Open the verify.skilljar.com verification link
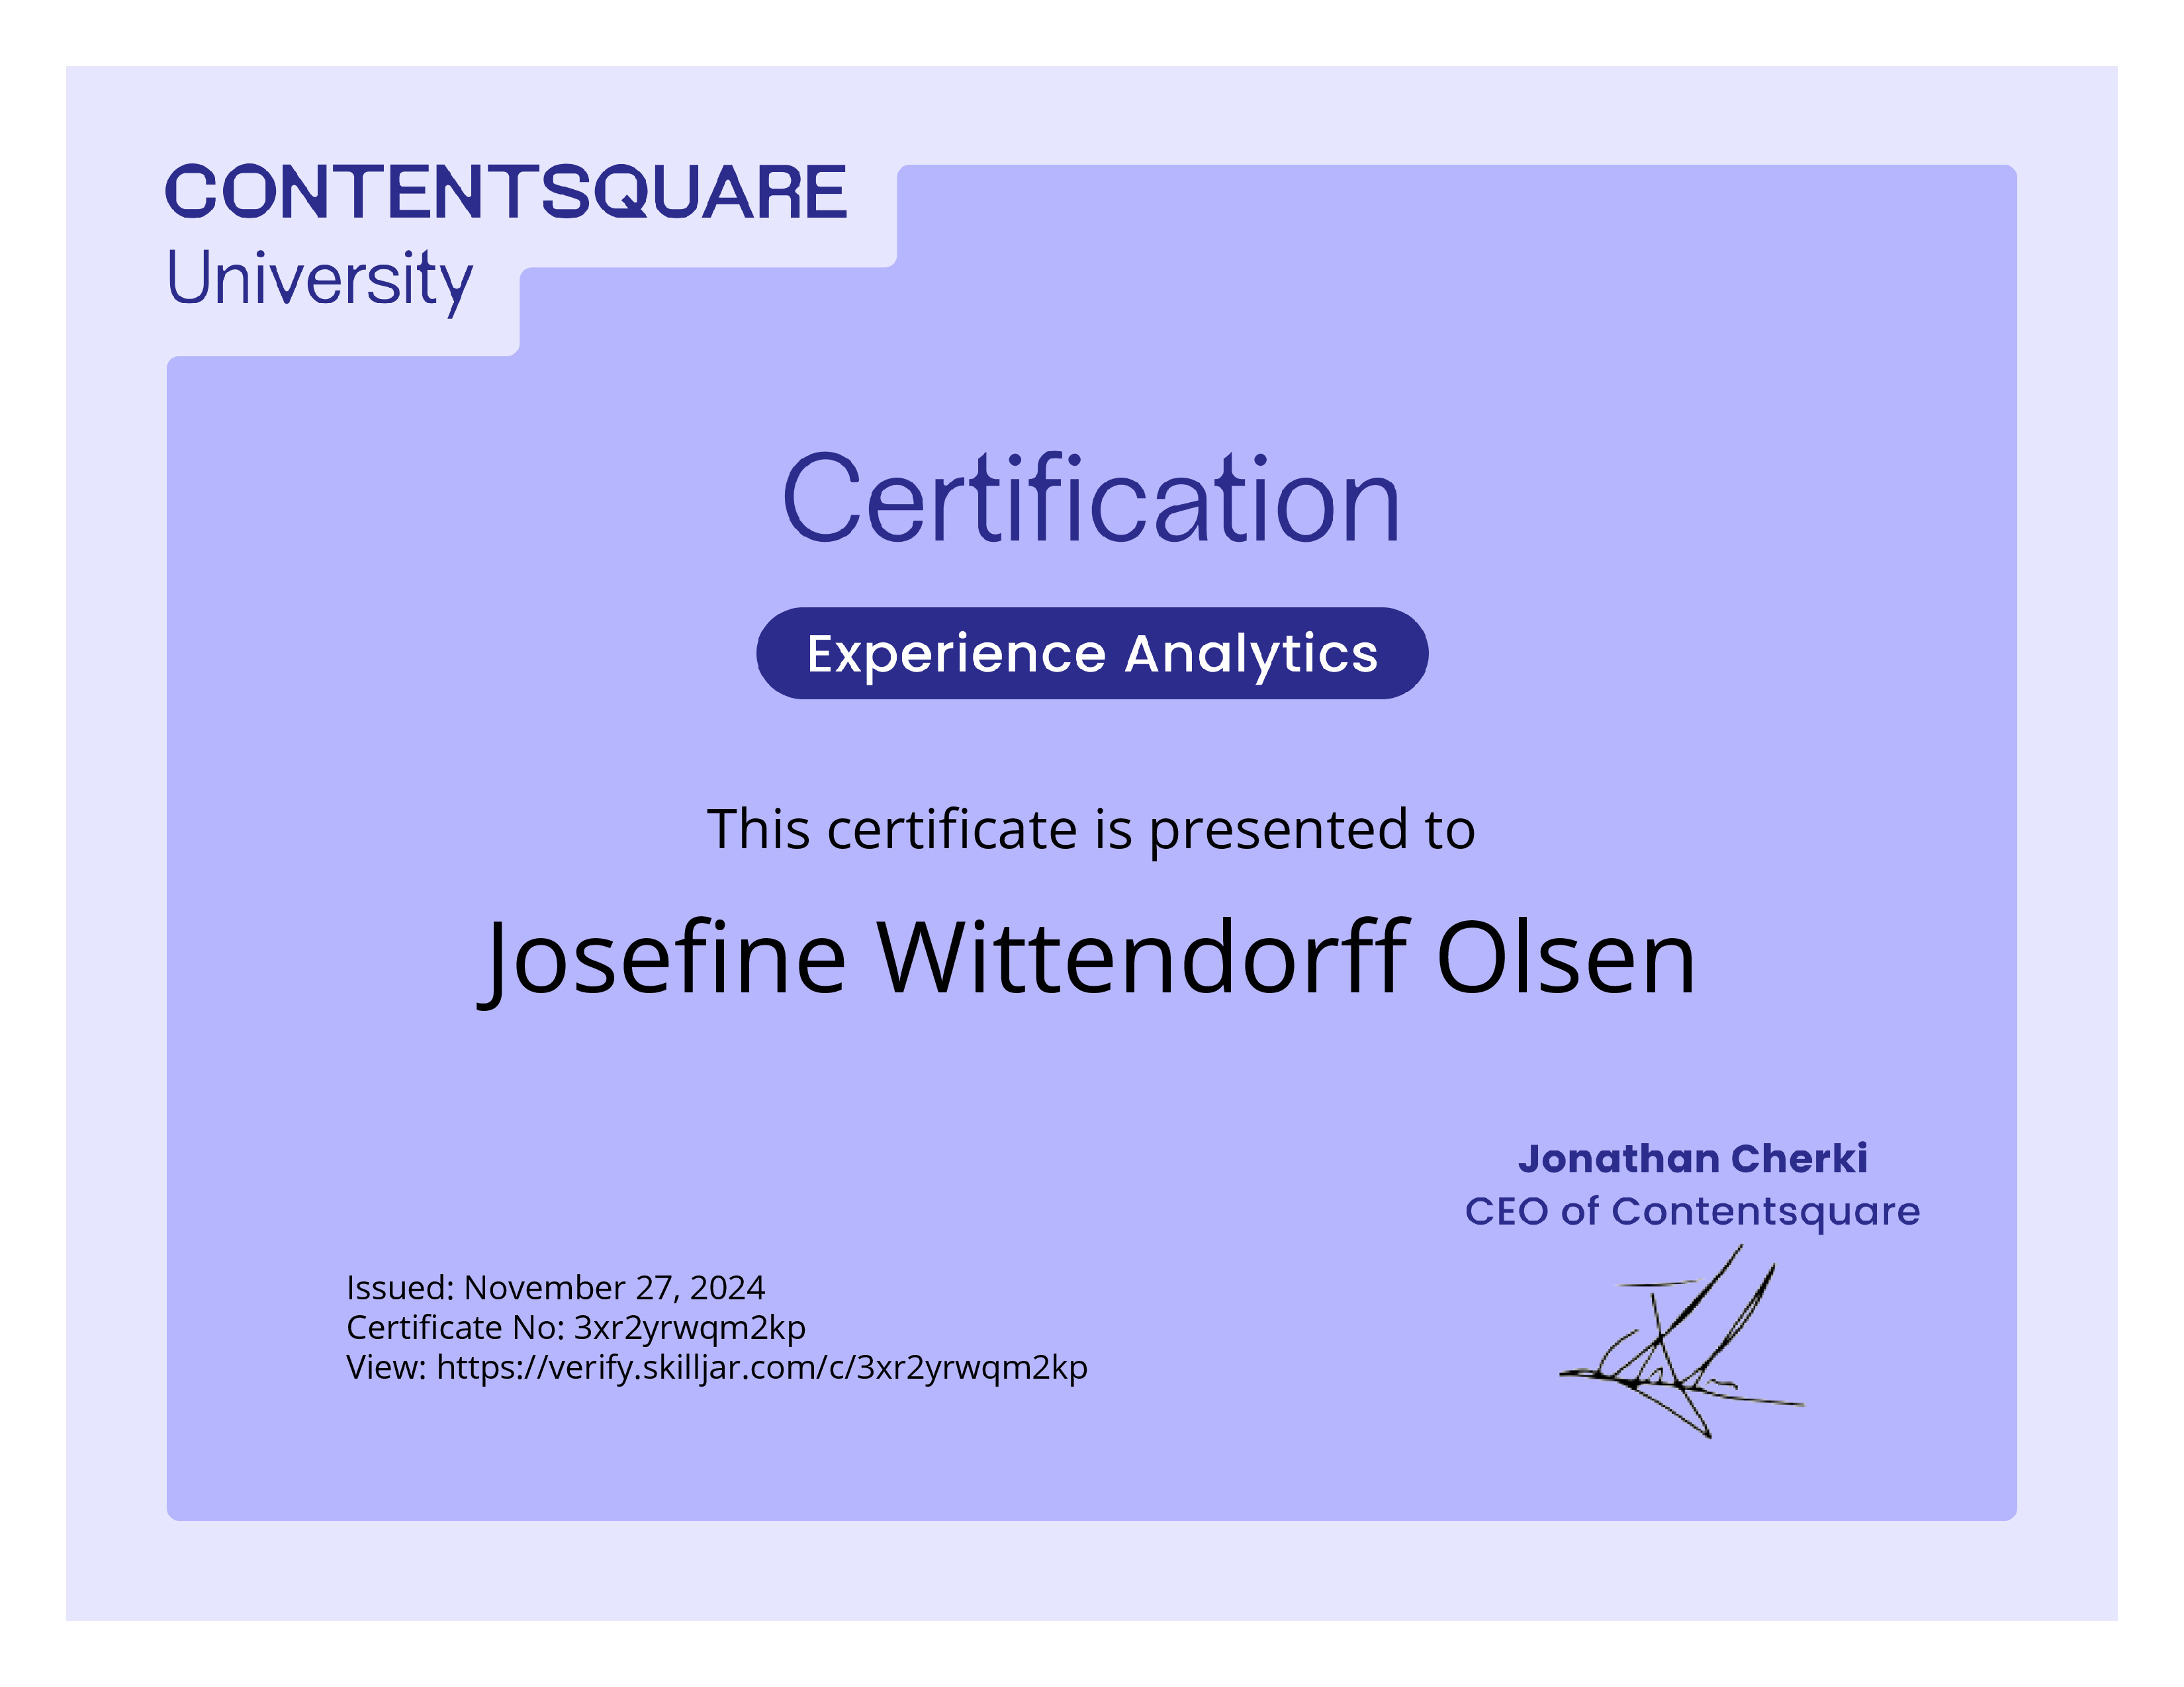The width and height of the screenshot is (2184, 1687). click(x=762, y=1367)
